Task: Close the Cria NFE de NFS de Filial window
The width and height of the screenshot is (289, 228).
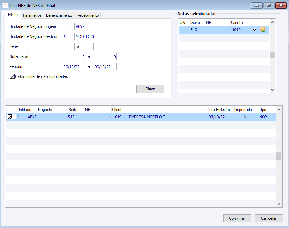Action: click(x=281, y=5)
